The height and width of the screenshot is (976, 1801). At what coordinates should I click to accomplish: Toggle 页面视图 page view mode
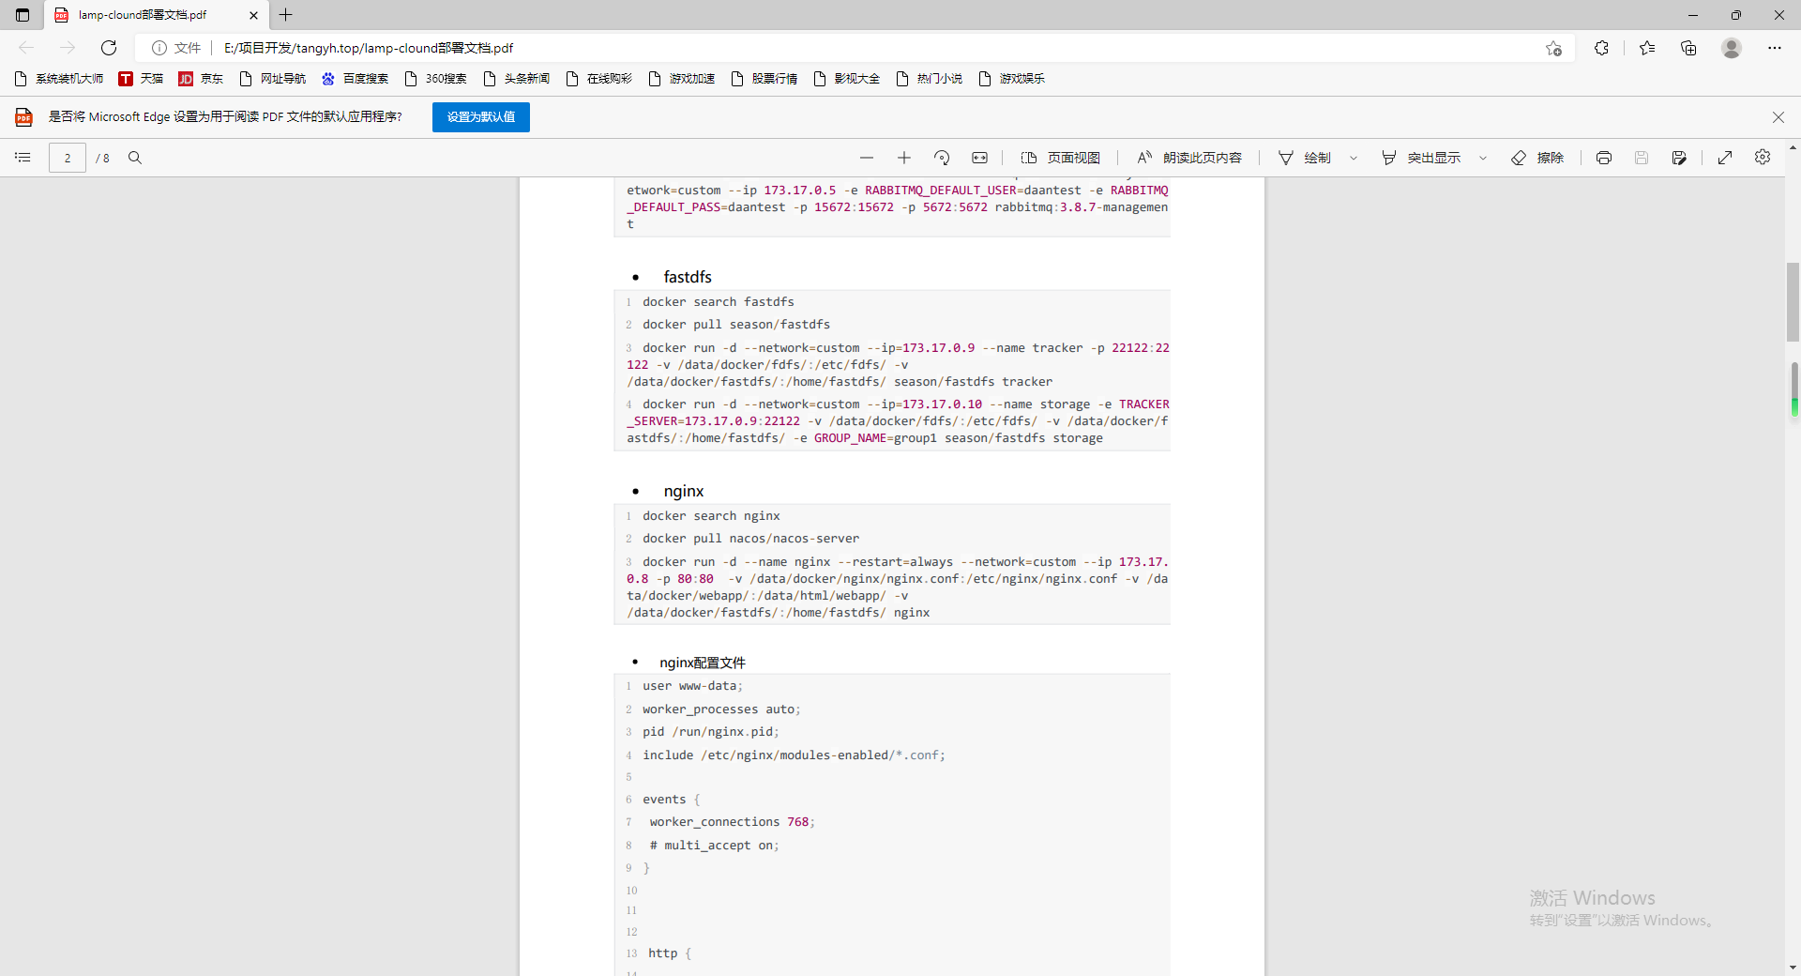tap(1061, 158)
